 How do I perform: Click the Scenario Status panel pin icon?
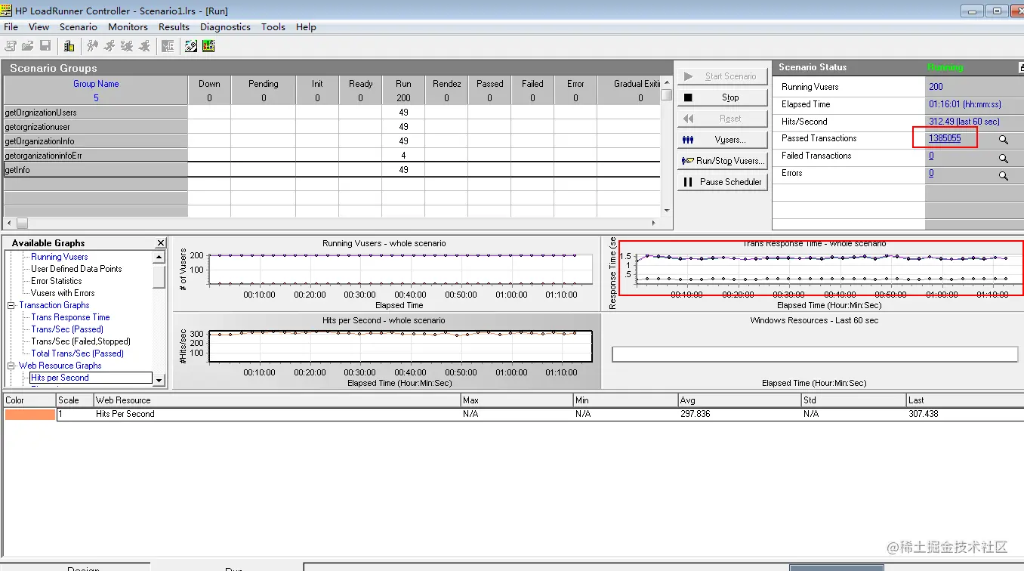tap(1020, 67)
